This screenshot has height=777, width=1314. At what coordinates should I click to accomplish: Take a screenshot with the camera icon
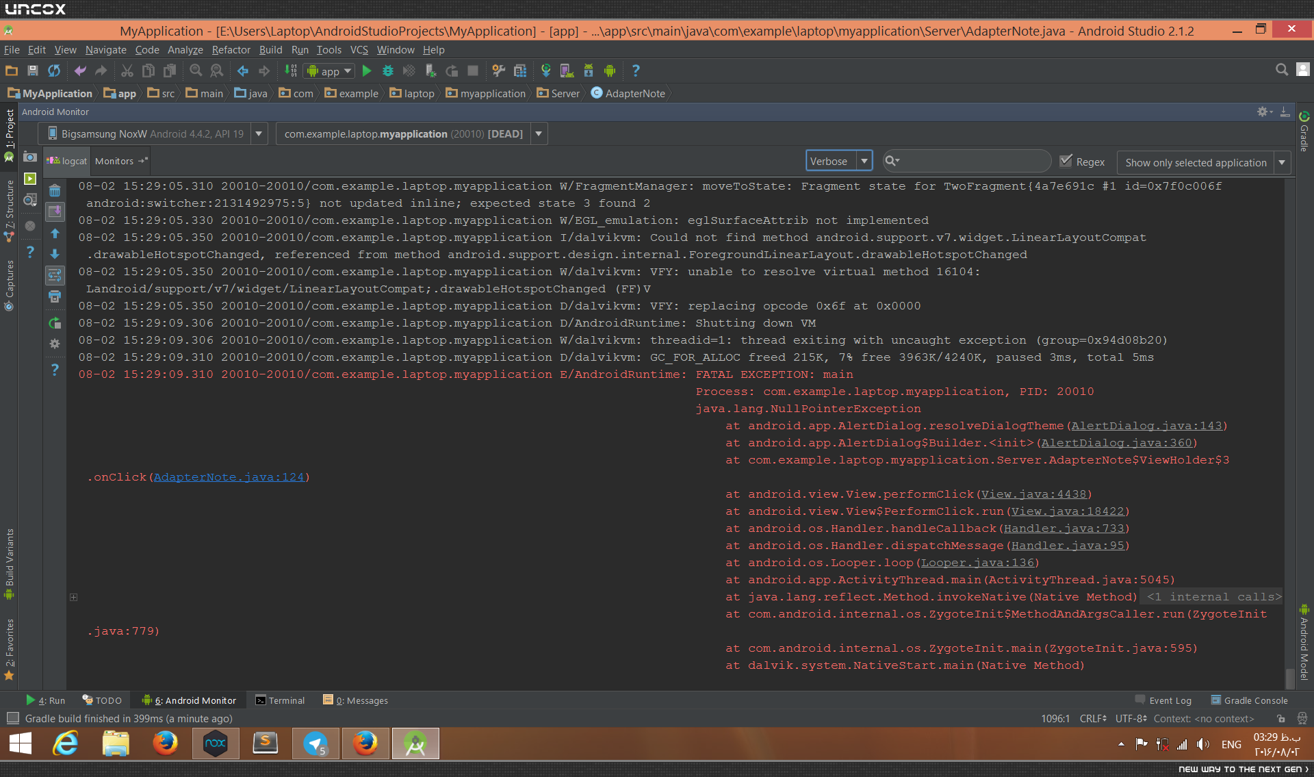coord(30,157)
